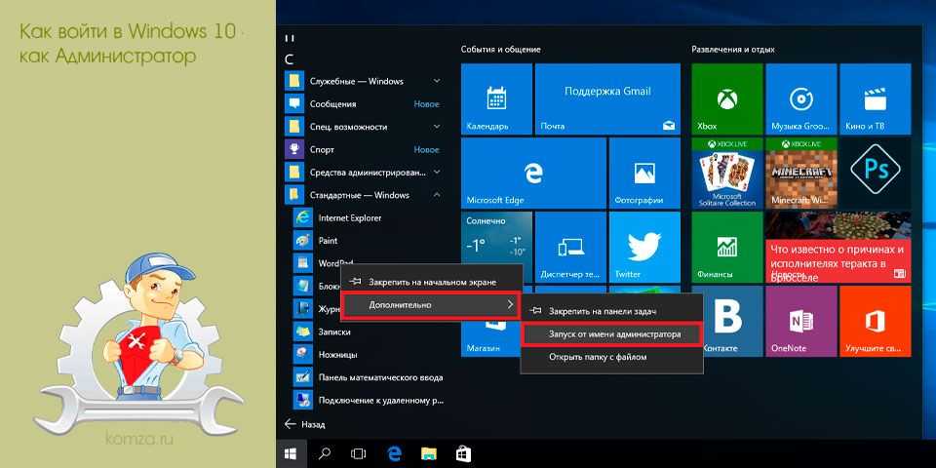Screen dimensions: 936x468
Task: Click the Сообщения app icon
Action: [294, 104]
